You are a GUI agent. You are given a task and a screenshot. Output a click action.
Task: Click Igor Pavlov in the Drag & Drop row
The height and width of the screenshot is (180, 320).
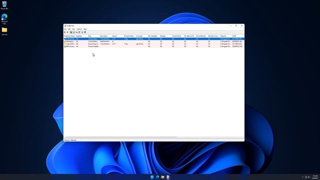coord(140,44)
